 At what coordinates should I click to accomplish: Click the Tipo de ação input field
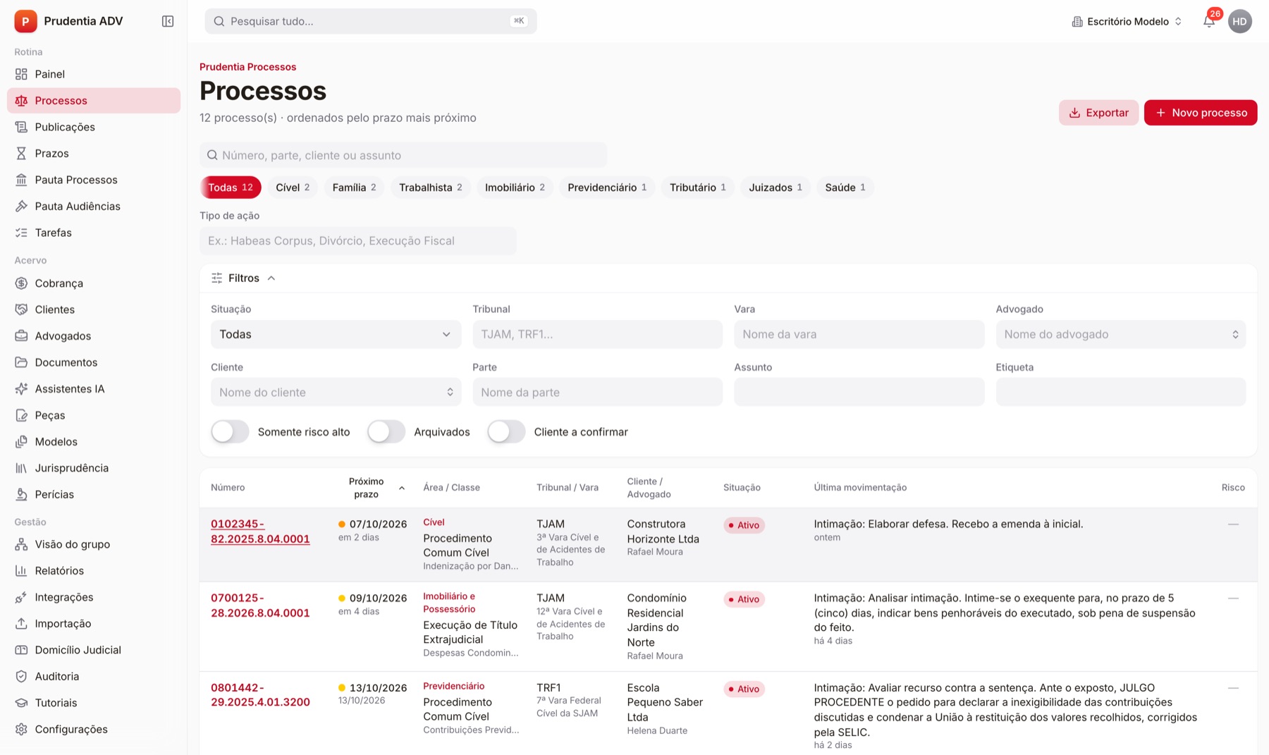click(x=357, y=240)
